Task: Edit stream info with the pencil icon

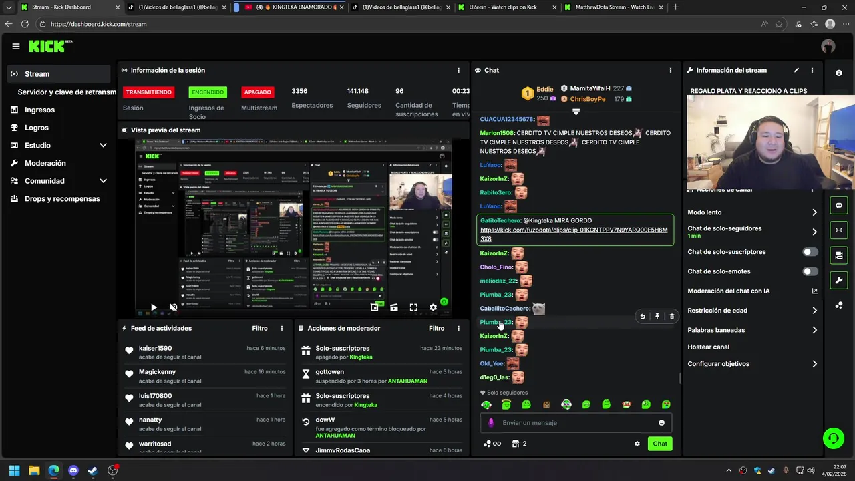Action: [x=796, y=70]
